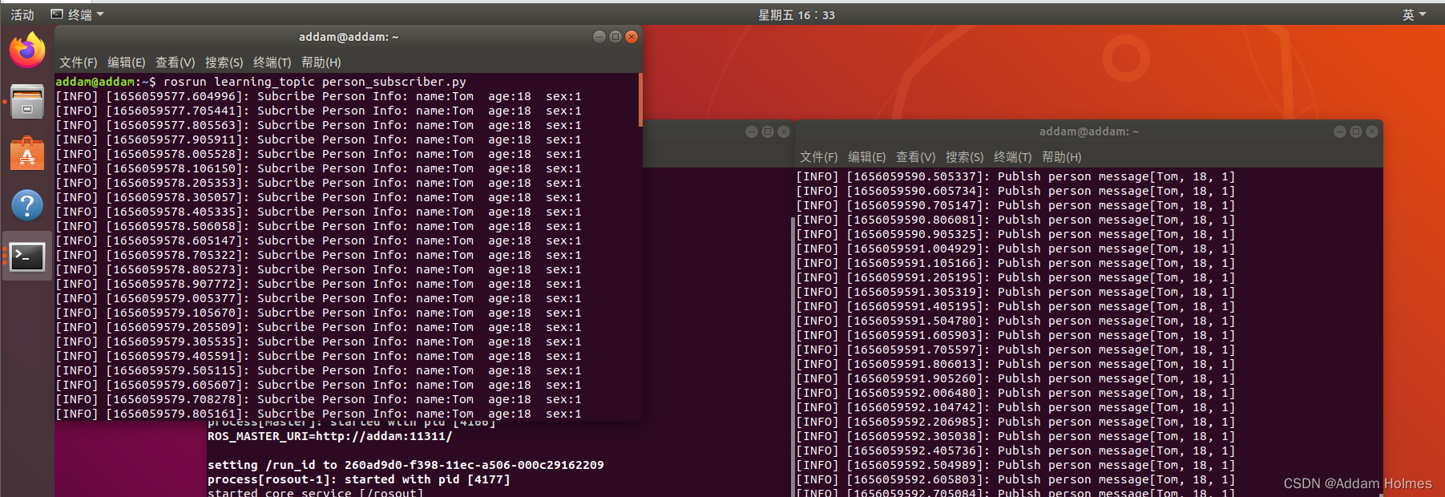Open the Help icon in the dock

point(27,205)
